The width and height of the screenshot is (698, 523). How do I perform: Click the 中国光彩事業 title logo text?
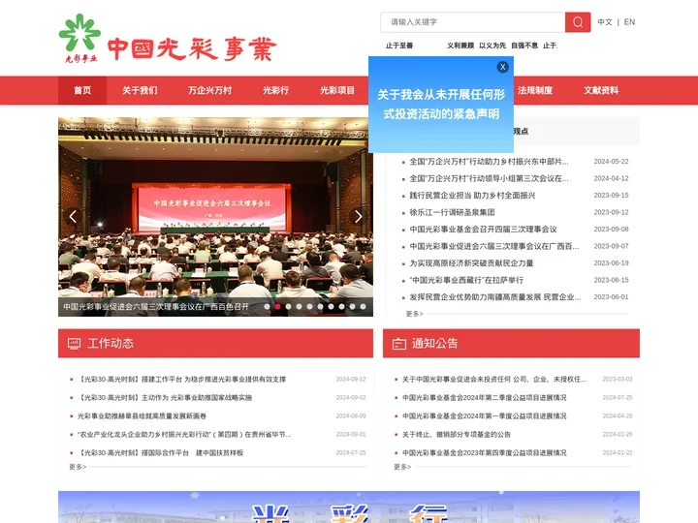pos(192,49)
